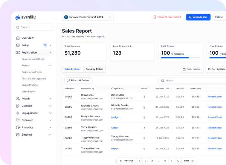Click the sort icon beside Sort by Date
This screenshot has width=226, height=165.
point(209,69)
